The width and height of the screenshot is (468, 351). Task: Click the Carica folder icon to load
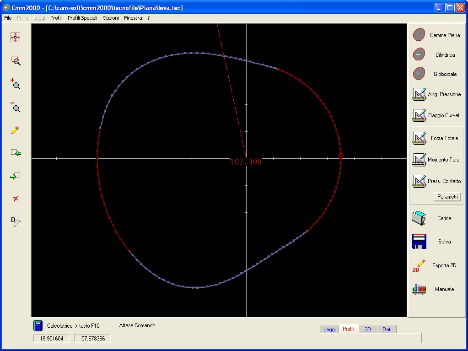pyautogui.click(x=419, y=218)
